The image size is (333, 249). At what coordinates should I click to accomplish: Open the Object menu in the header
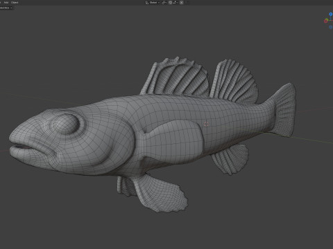pyautogui.click(x=15, y=2)
